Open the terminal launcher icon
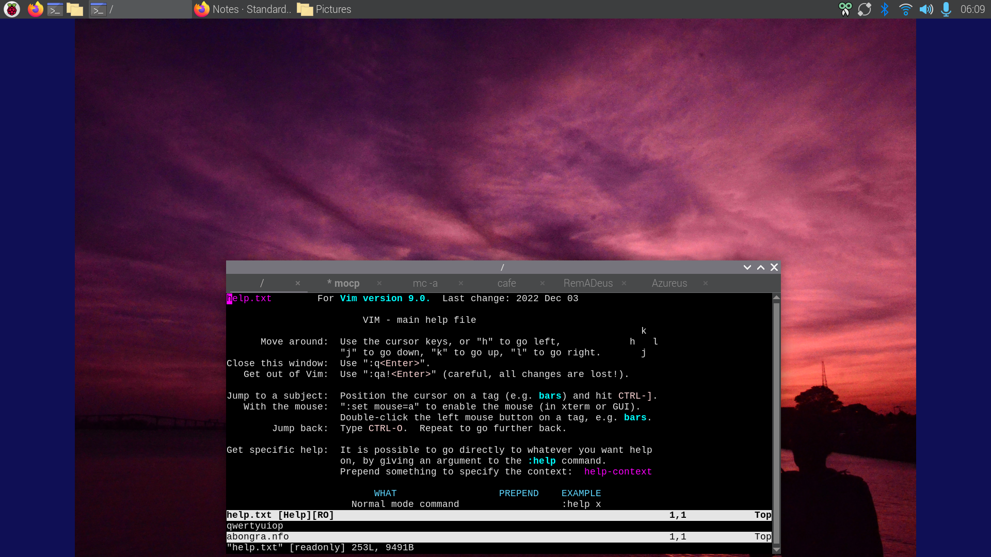Viewport: 991px width, 557px height. click(55, 9)
